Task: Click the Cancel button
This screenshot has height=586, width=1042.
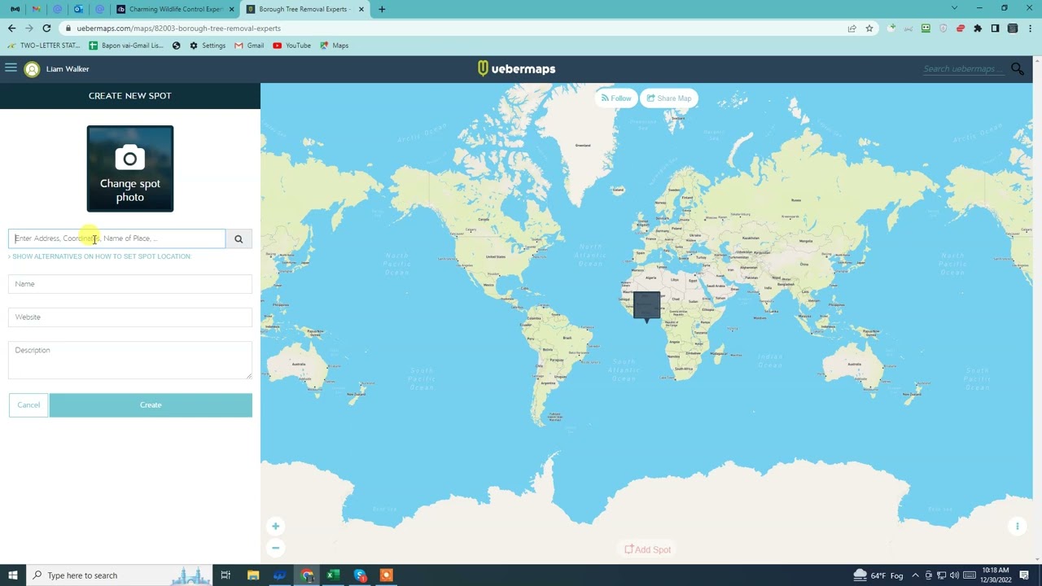Action: click(28, 405)
